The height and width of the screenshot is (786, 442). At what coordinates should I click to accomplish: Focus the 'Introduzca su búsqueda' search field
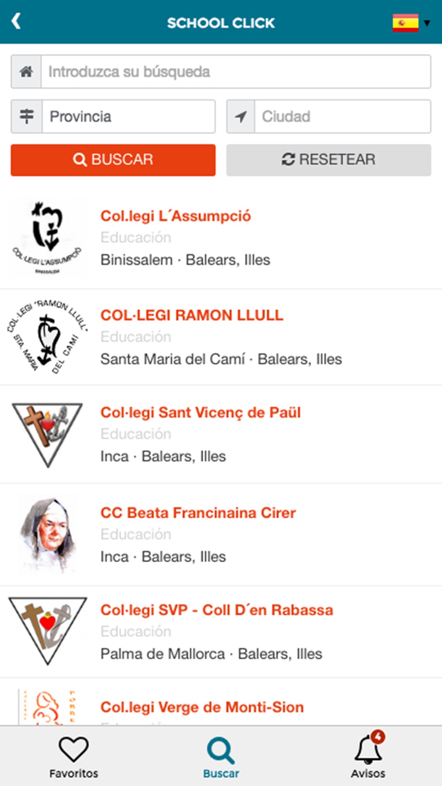pyautogui.click(x=236, y=72)
